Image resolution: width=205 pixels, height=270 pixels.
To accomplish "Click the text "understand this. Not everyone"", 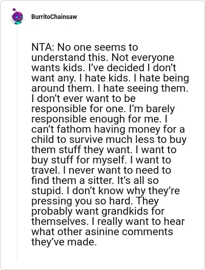I will [x=102, y=57].
